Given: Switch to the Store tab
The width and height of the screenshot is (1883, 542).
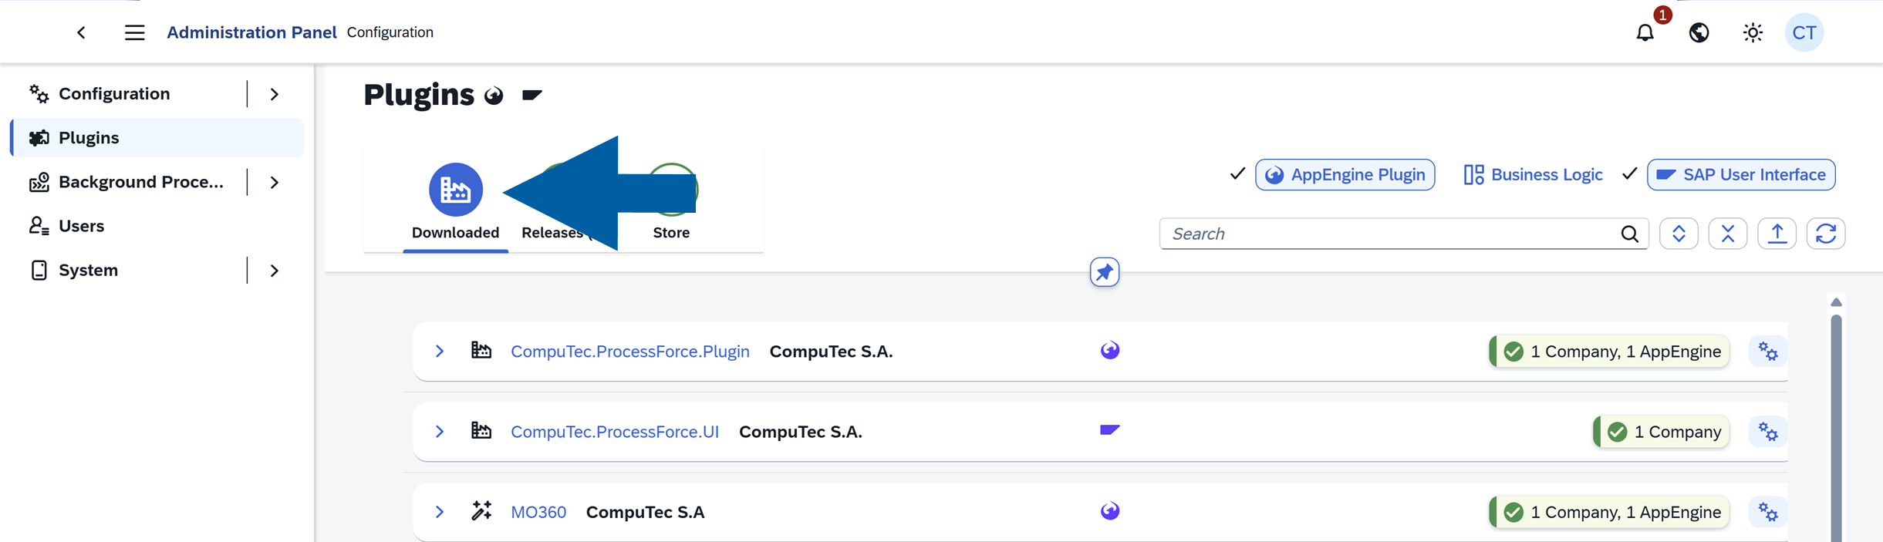Looking at the screenshot, I should tap(671, 202).
